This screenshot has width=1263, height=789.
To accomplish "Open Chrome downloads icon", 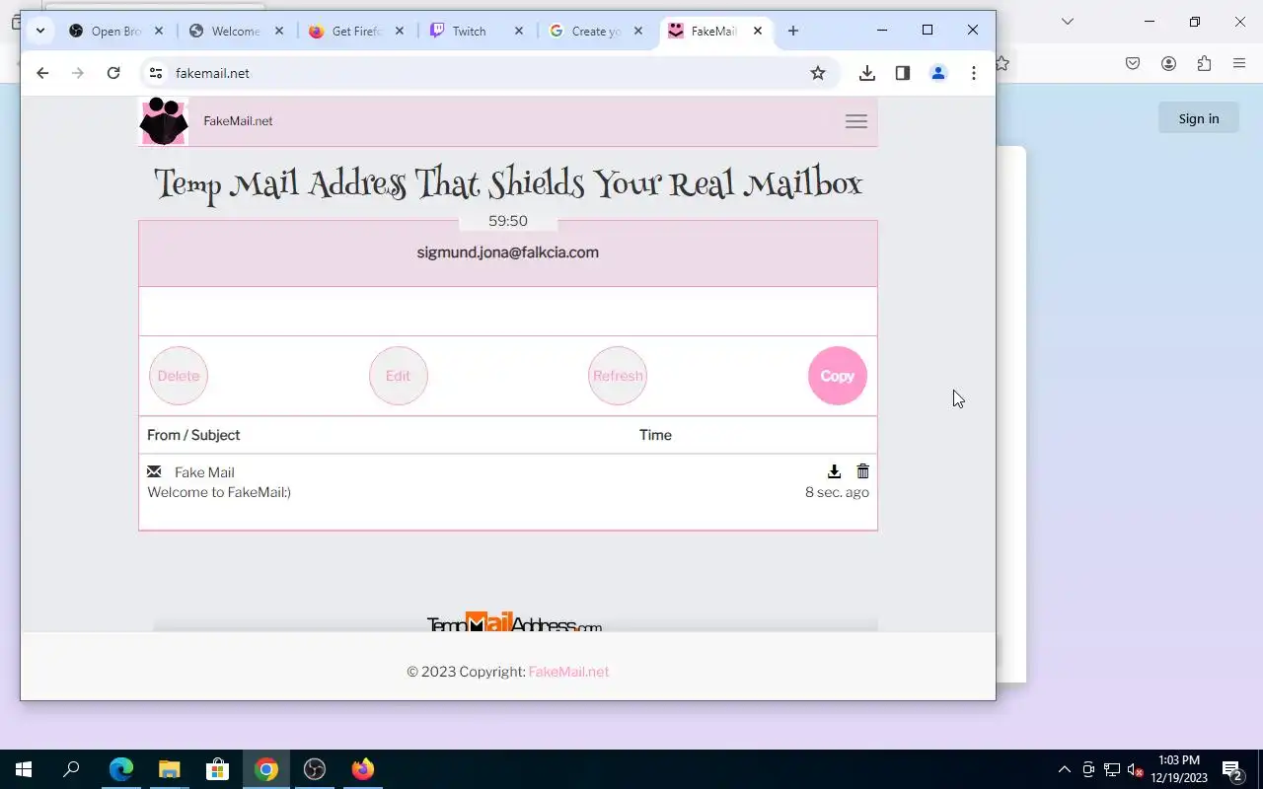I will 867,73.
